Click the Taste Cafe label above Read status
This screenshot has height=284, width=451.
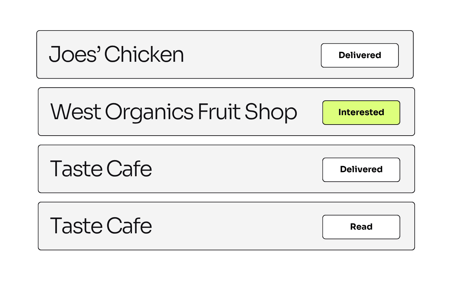pyautogui.click(x=101, y=226)
